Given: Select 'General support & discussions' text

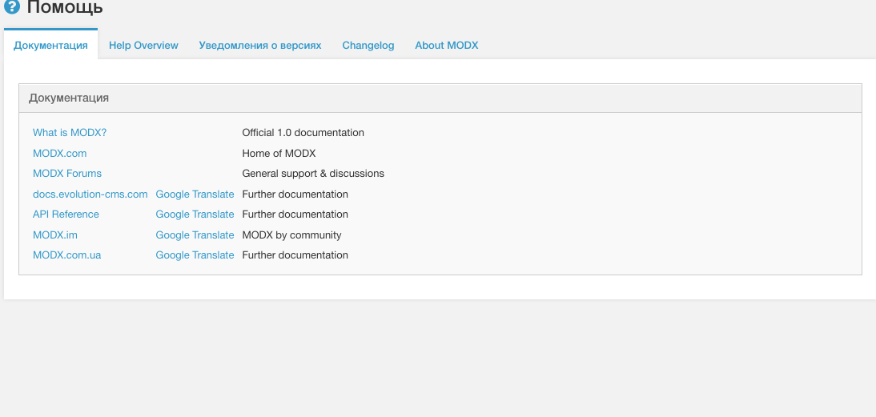Looking at the screenshot, I should click(313, 174).
